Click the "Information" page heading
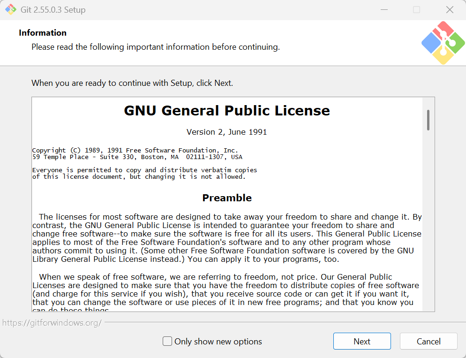The height and width of the screenshot is (358, 466). coord(43,33)
